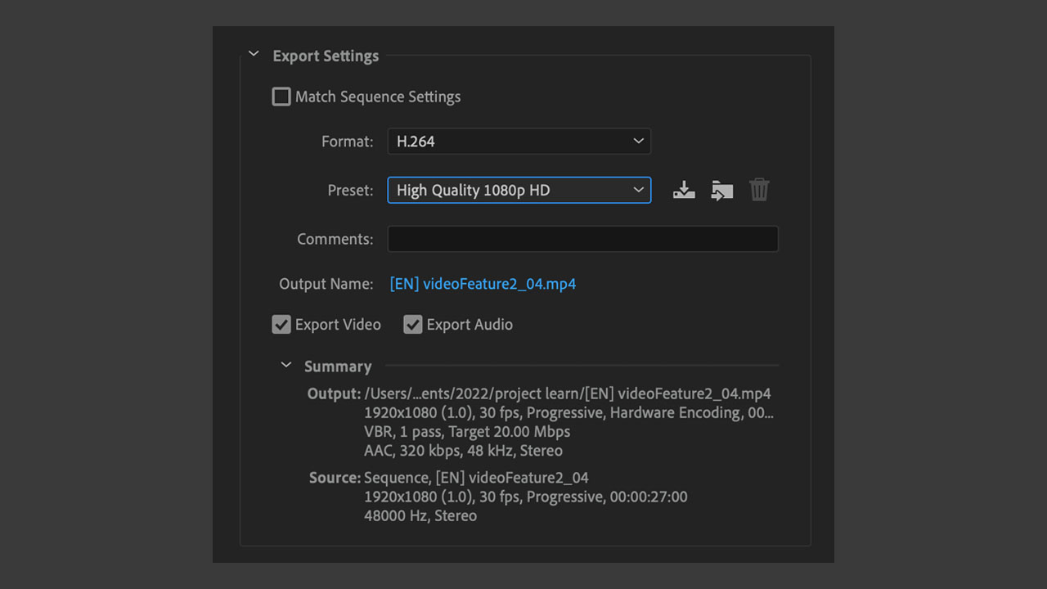Viewport: 1047px width, 589px height.
Task: Click the Delete Preset trash icon
Action: (760, 190)
